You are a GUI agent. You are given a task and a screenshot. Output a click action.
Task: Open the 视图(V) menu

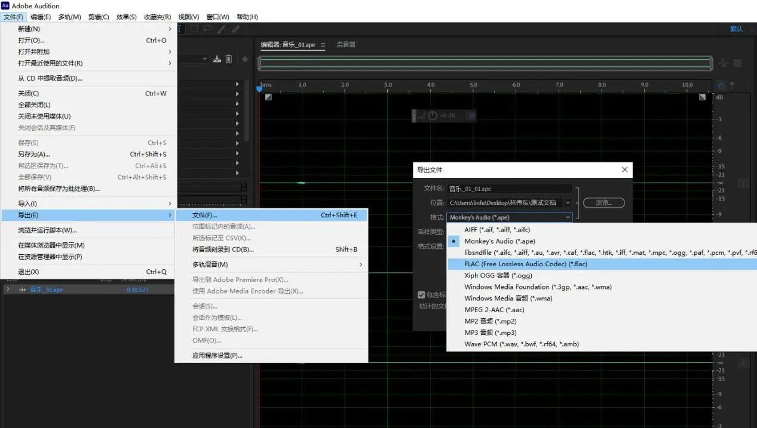(x=189, y=17)
